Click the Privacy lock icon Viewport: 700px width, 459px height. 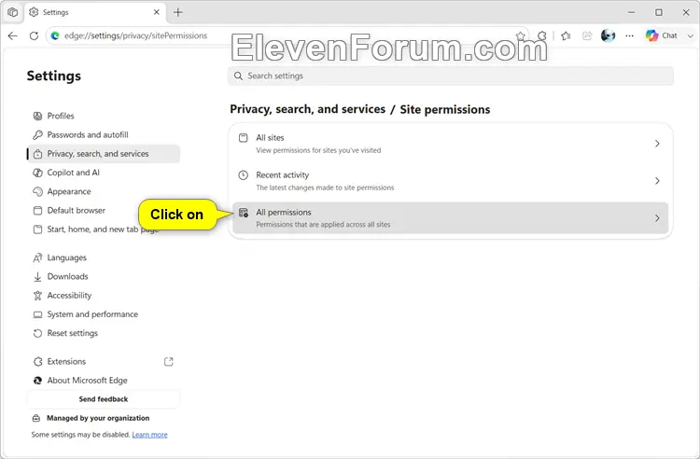click(x=37, y=154)
